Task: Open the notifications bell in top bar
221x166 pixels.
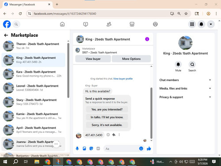Action: (x=202, y=24)
